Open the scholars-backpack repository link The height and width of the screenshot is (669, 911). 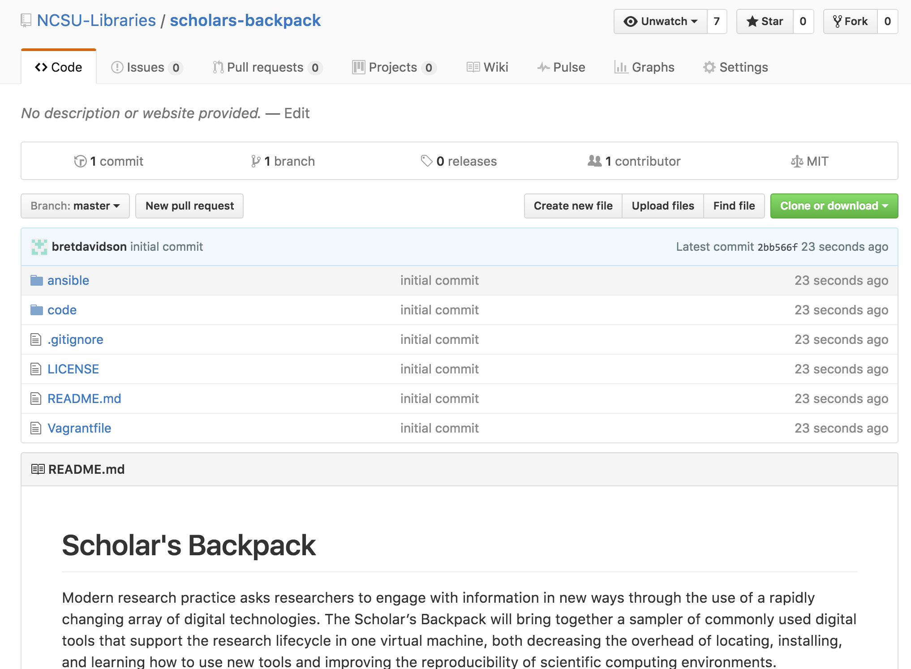click(245, 21)
